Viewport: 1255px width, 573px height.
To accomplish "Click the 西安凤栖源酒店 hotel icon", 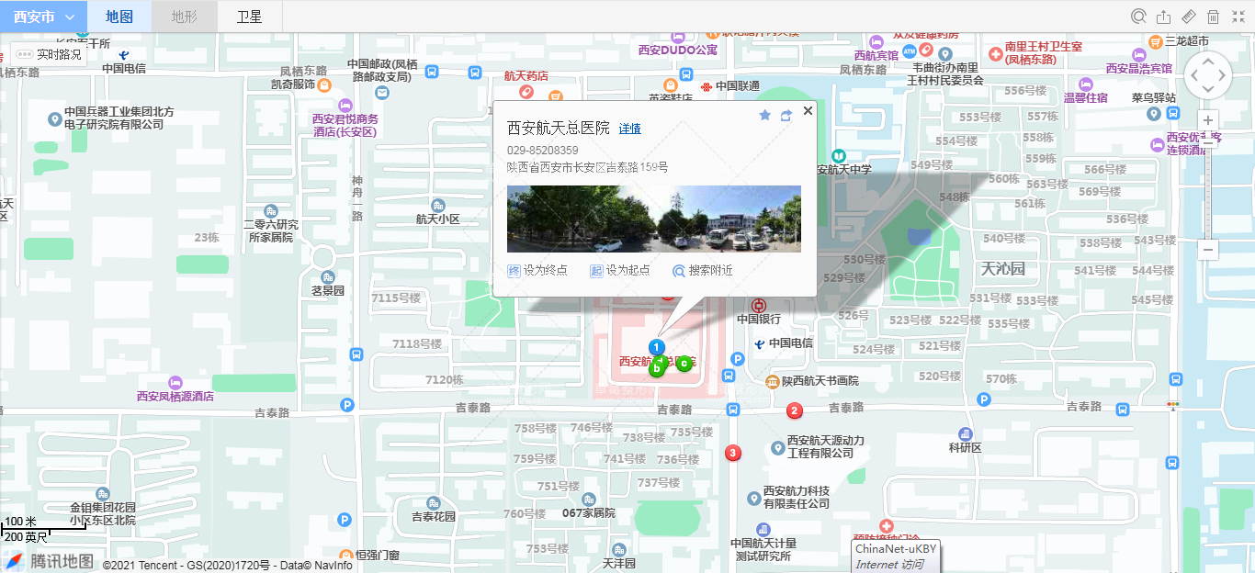I will click(x=175, y=382).
